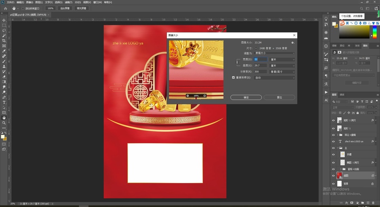Viewport: 380px width, 207px height.
Task: Open dimensions unit dropdown arrow
Action: click(x=256, y=48)
